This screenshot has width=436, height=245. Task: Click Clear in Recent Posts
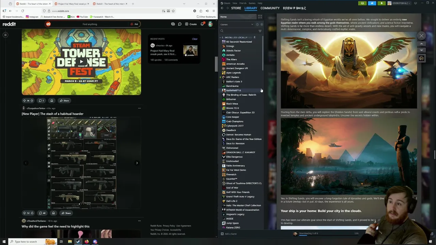tap(194, 39)
